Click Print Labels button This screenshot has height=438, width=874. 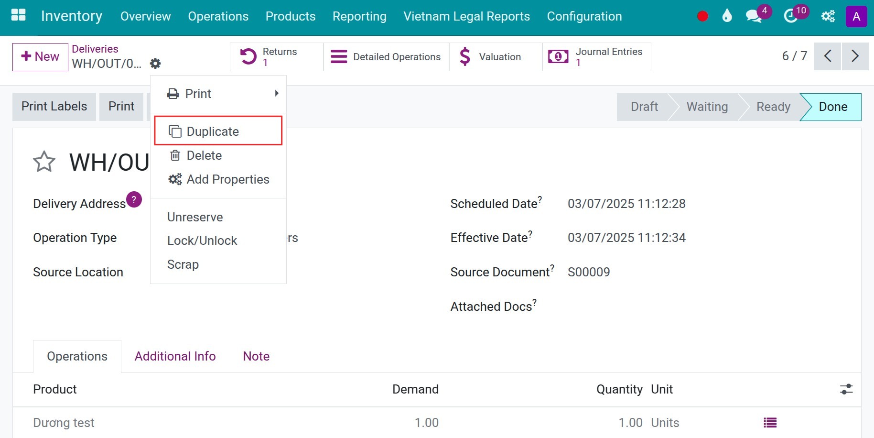click(54, 106)
